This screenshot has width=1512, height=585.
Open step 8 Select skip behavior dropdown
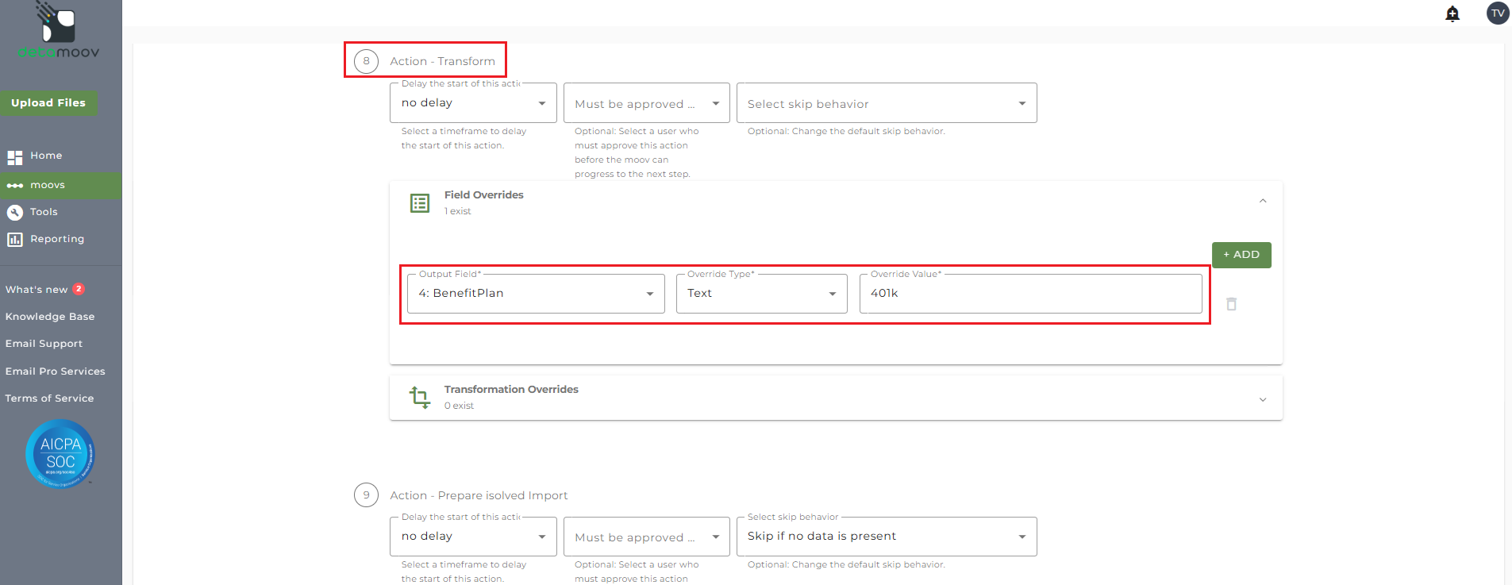[x=886, y=103]
